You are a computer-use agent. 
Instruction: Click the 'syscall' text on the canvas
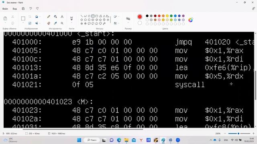190,85
